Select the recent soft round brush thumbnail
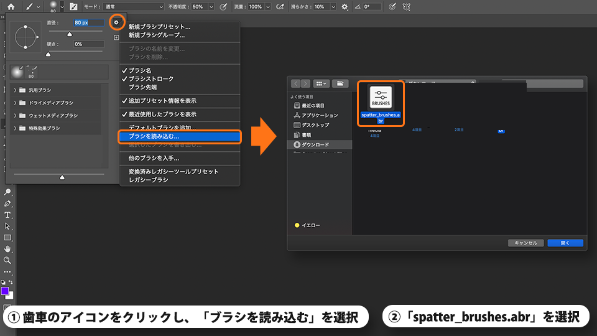 click(17, 72)
